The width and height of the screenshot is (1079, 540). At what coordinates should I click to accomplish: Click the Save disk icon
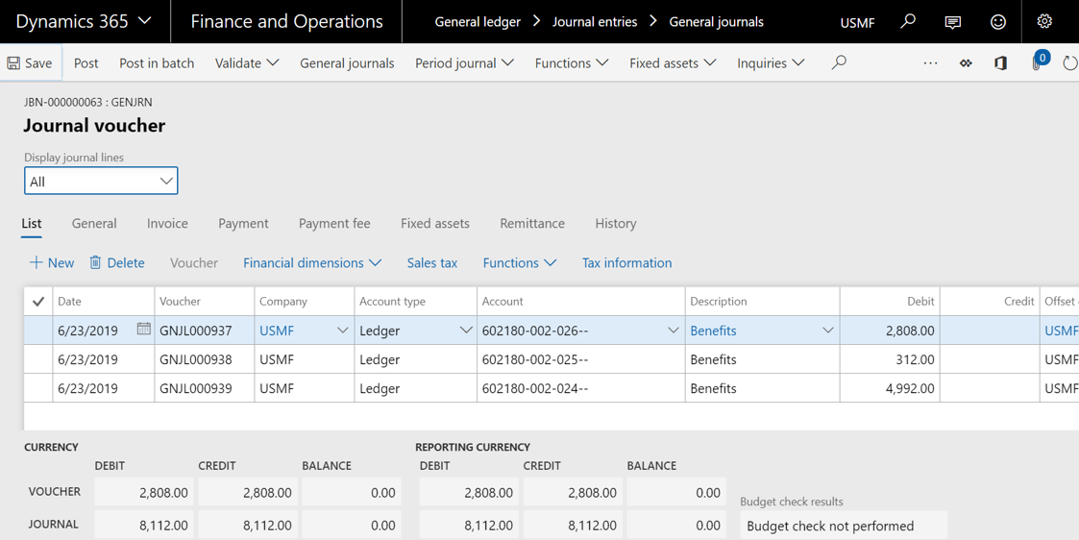tap(13, 63)
